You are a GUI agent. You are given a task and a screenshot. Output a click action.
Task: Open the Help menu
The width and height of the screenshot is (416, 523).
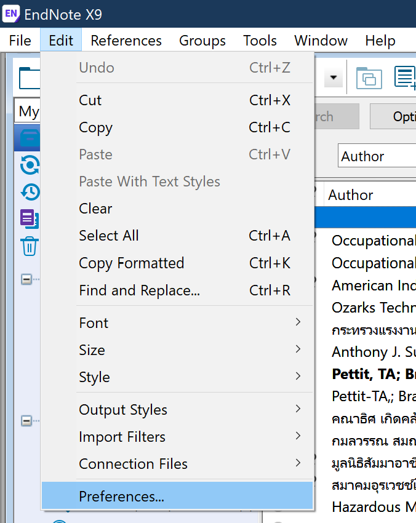[380, 41]
